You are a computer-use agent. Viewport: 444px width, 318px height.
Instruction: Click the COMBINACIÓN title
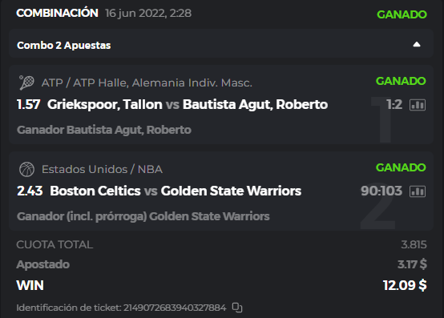pyautogui.click(x=57, y=13)
